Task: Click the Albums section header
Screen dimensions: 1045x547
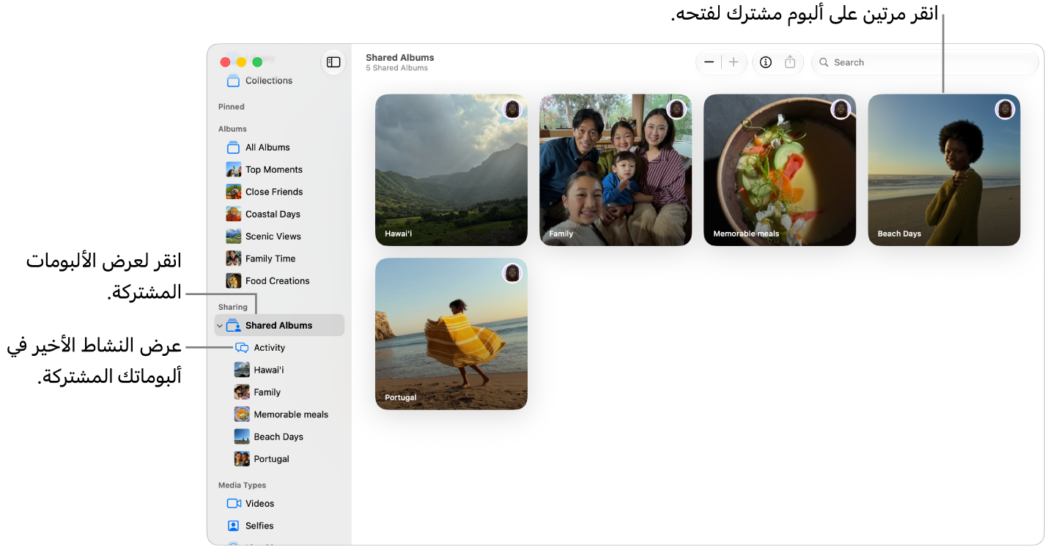Action: 232,129
